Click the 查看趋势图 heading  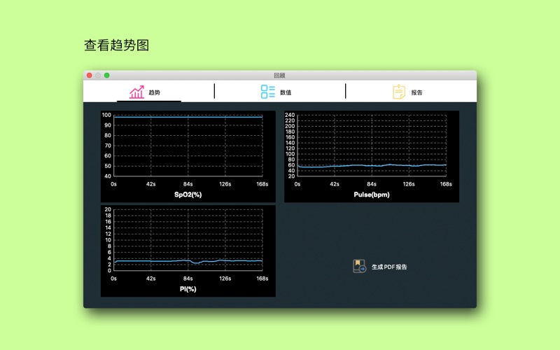116,45
